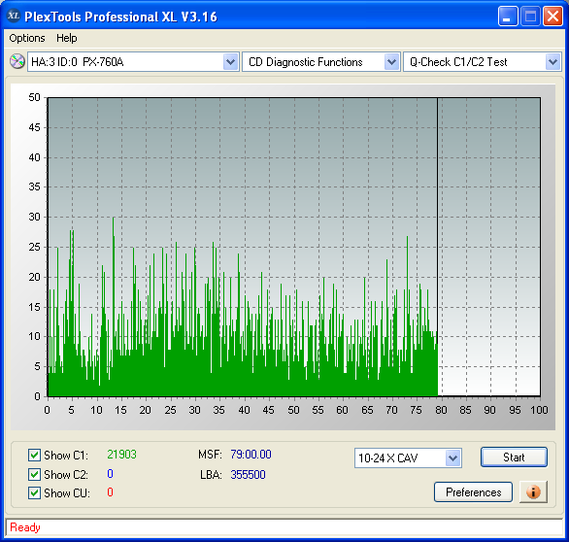Click the Start button
Viewport: 569px width, 542px height.
click(514, 457)
